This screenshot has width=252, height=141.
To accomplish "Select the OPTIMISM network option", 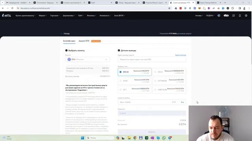I will tap(169, 81).
